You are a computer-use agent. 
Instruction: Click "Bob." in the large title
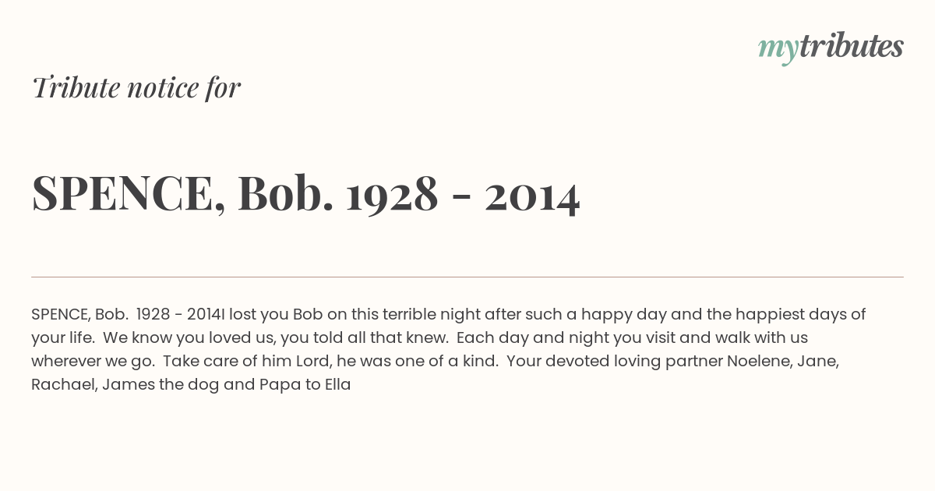[x=286, y=194]
